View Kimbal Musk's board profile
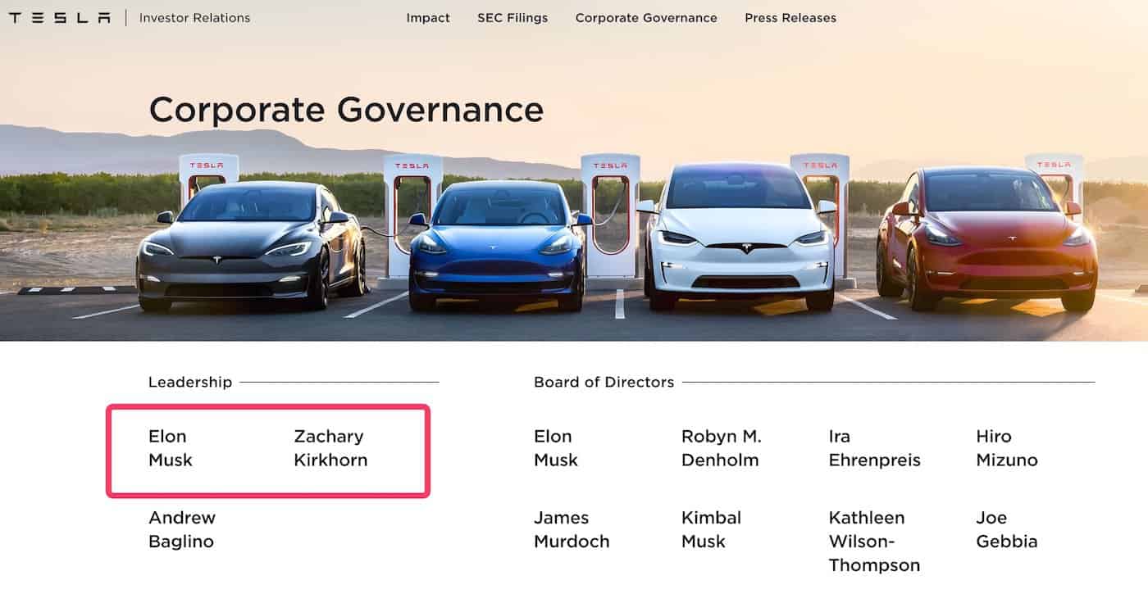Viewport: 1148px width, 594px height. click(x=712, y=530)
